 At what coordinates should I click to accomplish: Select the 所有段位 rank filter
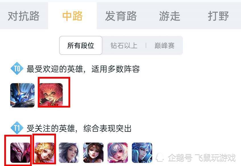(81, 45)
